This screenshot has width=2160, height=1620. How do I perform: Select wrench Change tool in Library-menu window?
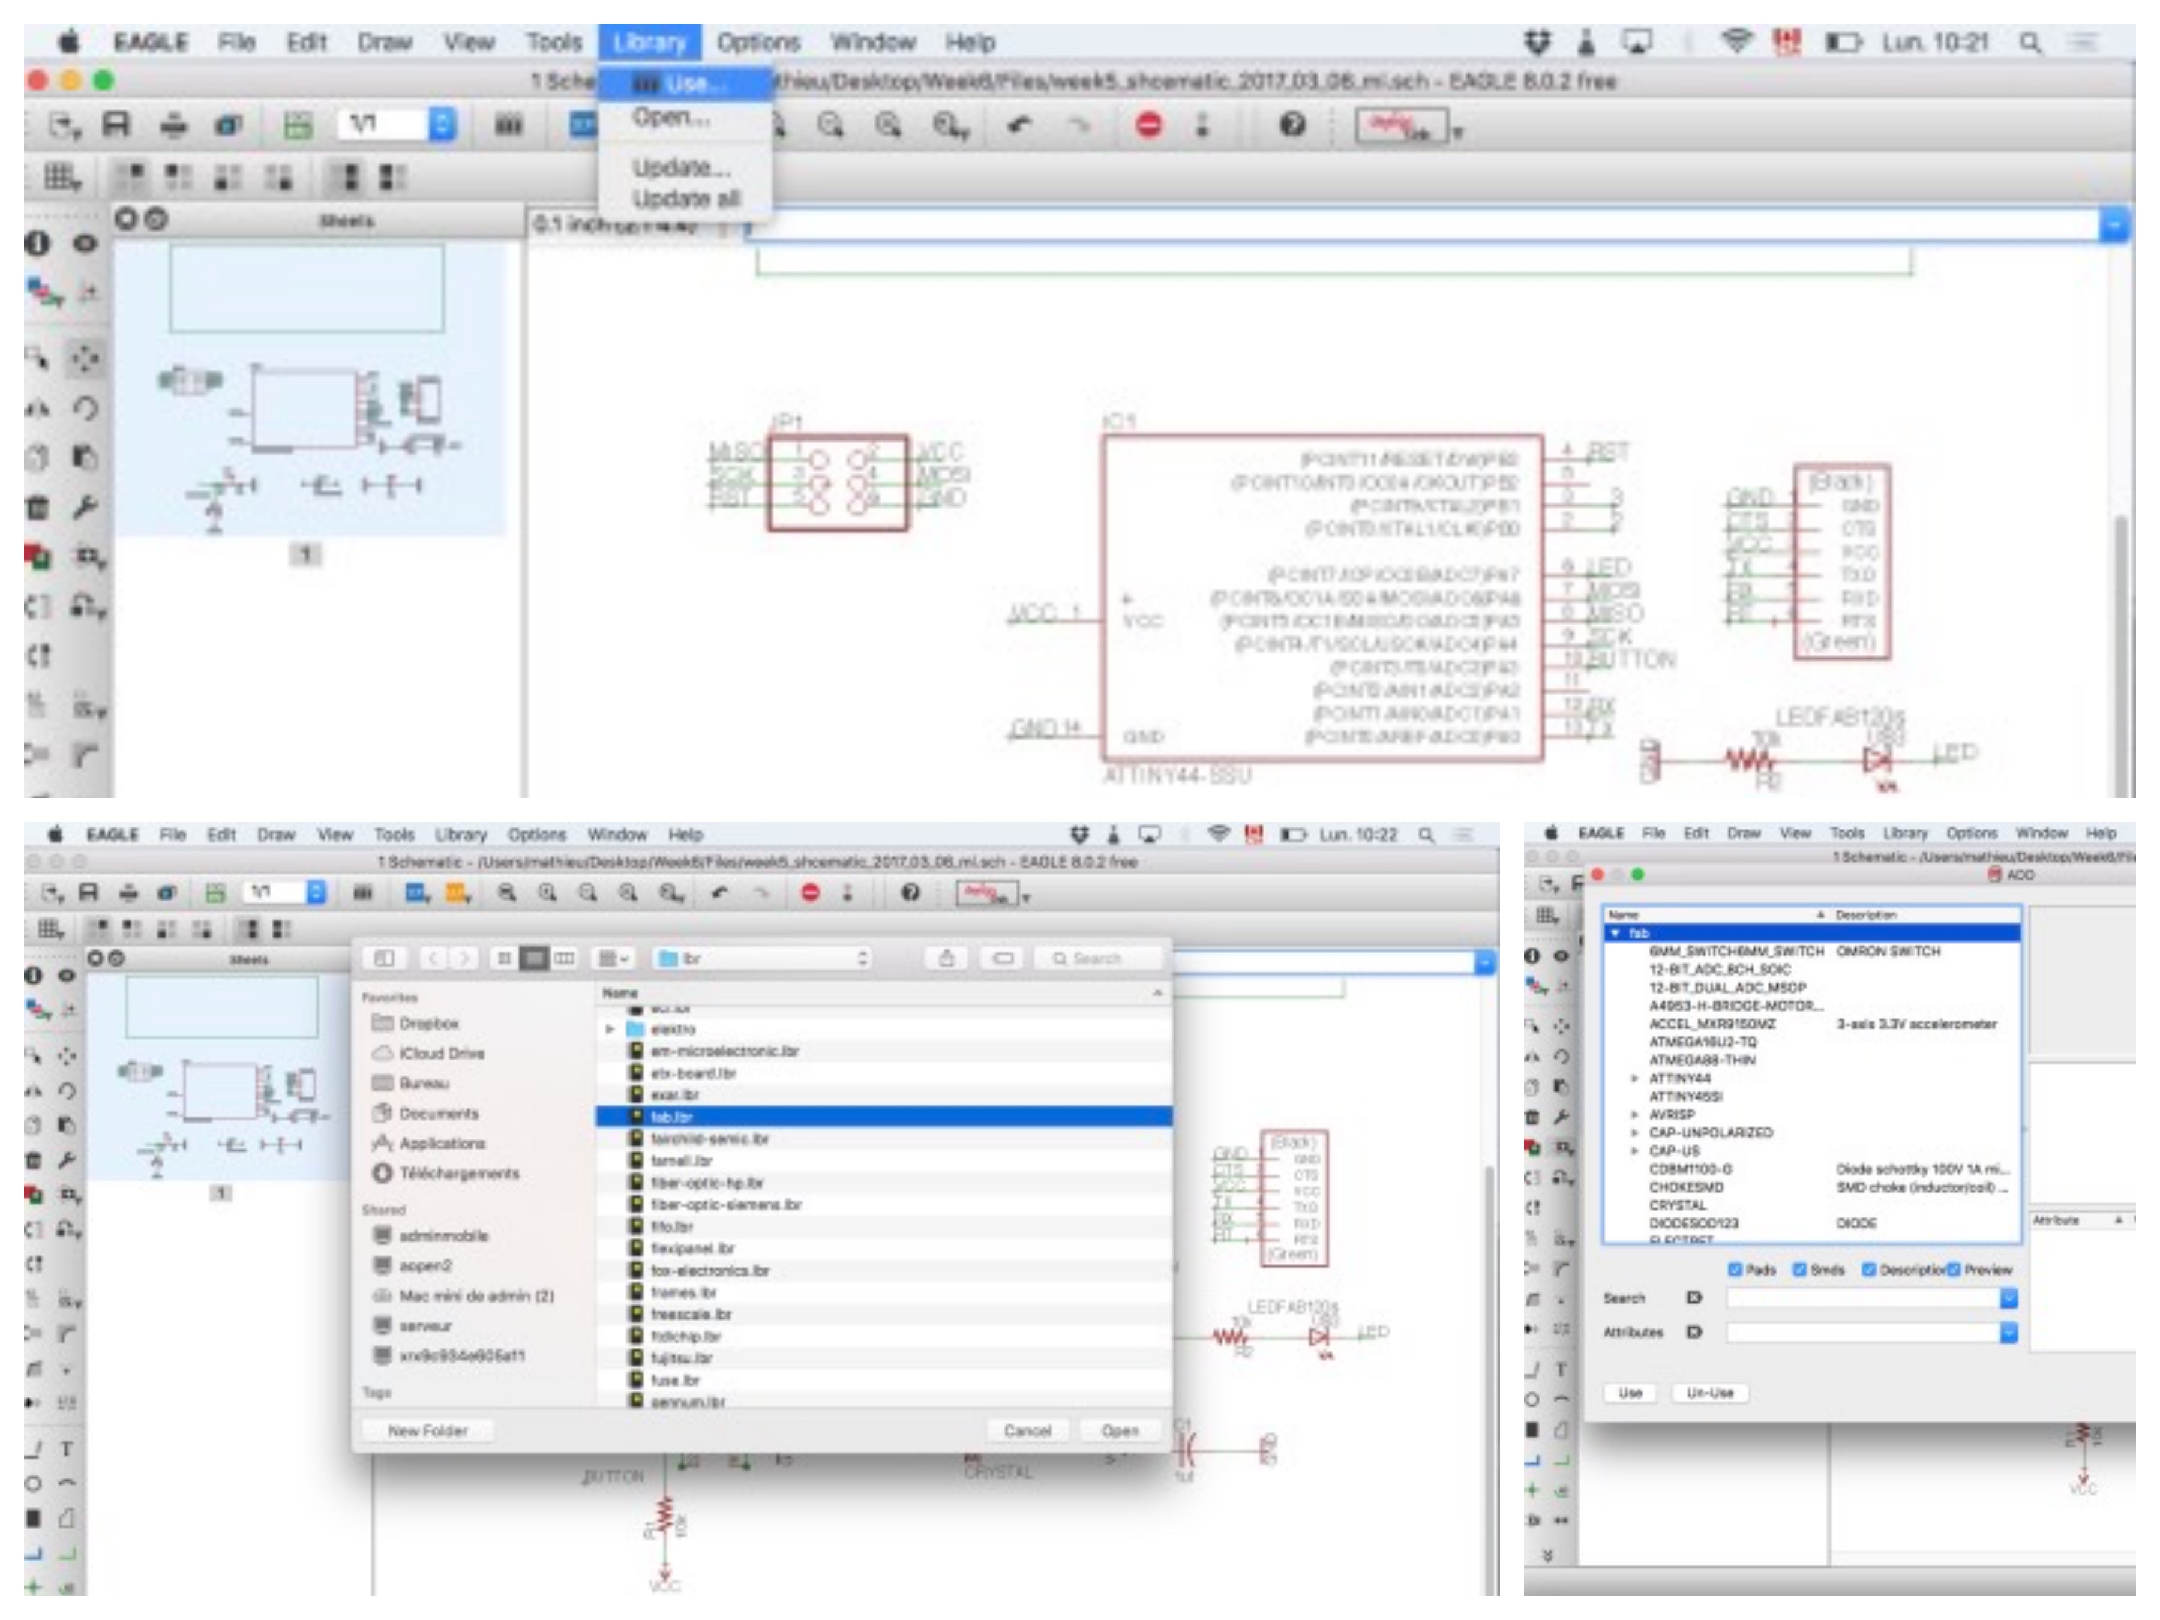(x=86, y=507)
